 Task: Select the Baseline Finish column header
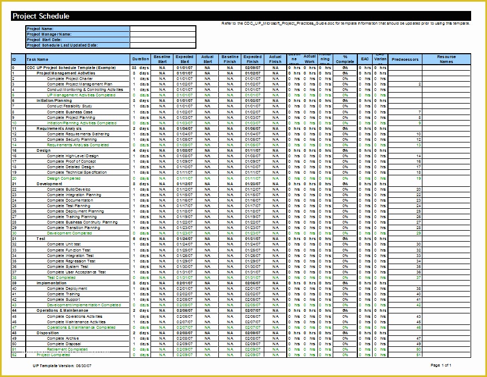(230, 59)
